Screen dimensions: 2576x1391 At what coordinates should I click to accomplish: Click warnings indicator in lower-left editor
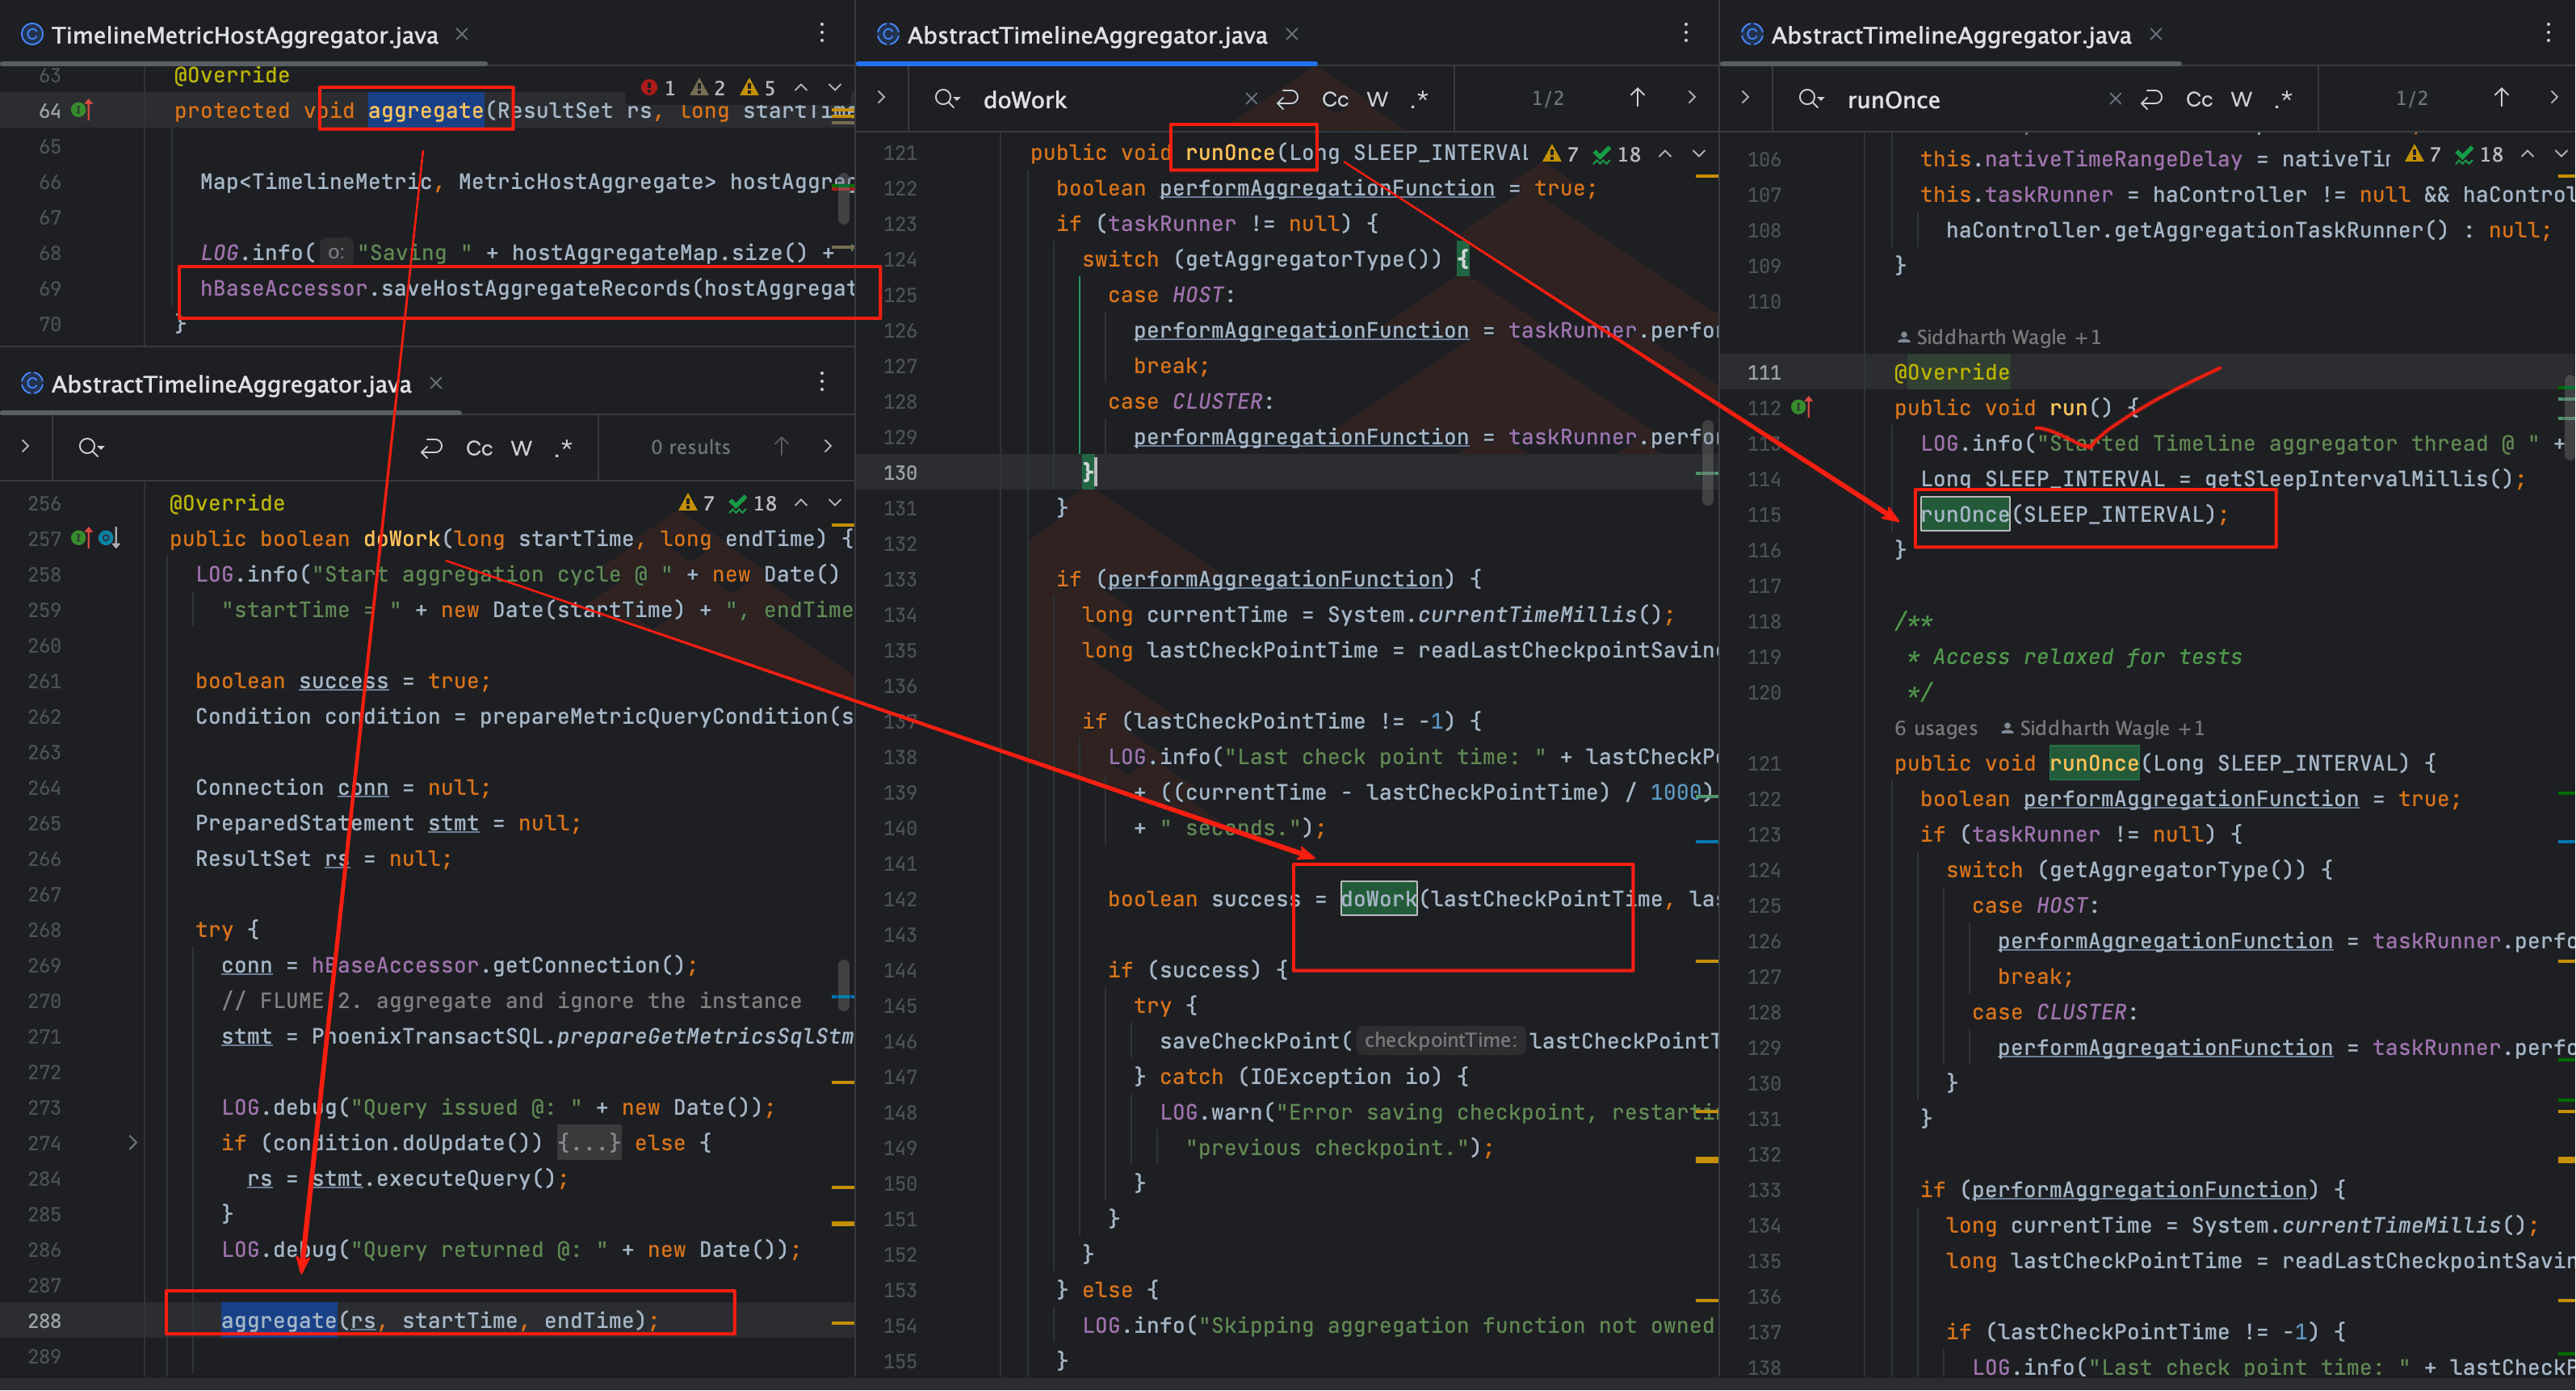coord(697,503)
